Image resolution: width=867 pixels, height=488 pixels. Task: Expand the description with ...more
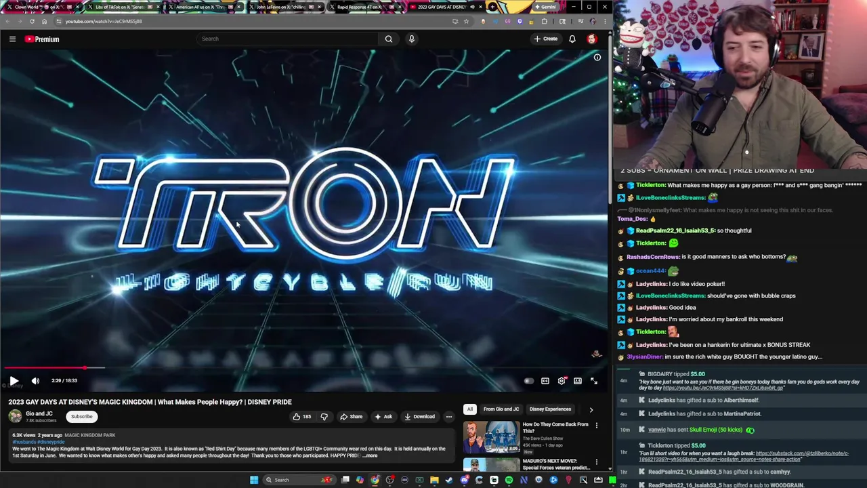(x=369, y=455)
